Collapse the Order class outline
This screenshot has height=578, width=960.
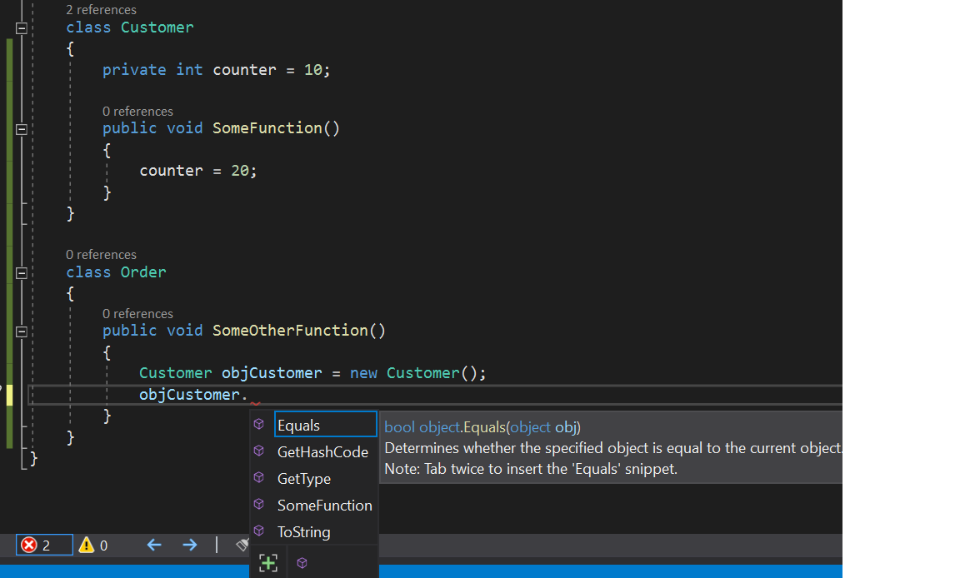21,273
